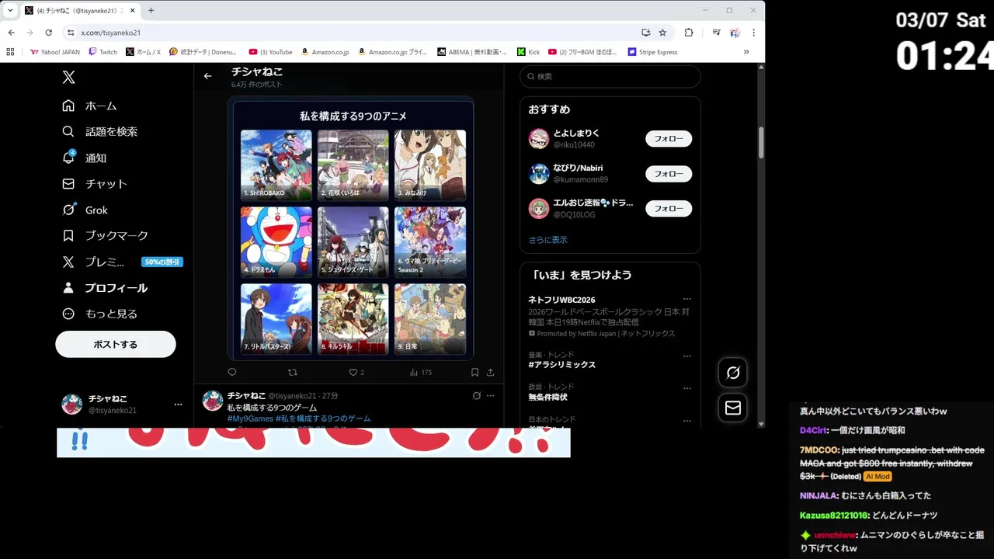Screen dimensions: 994x559
Task: Open the apps grid icon
Action: tap(10, 52)
